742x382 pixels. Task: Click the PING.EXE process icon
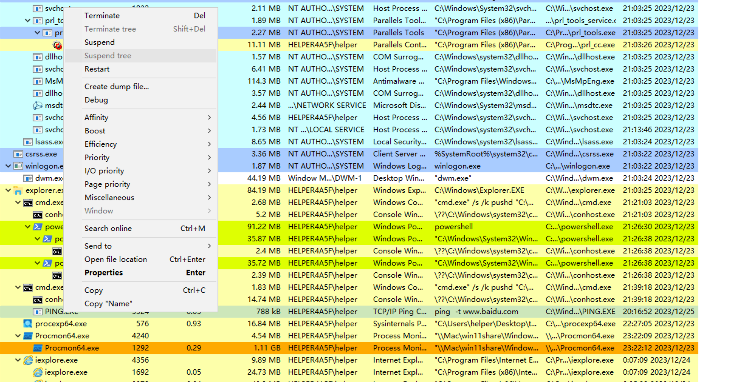click(38, 311)
